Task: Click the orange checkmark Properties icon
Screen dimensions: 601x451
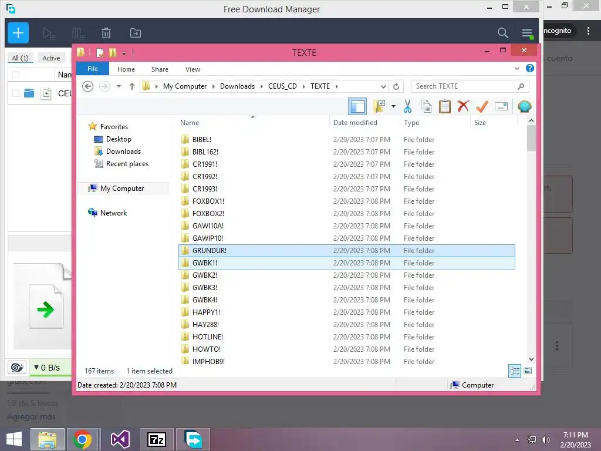Action: point(482,107)
